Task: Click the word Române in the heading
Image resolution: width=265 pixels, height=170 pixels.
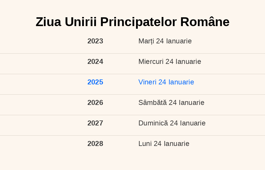Action: click(205, 22)
